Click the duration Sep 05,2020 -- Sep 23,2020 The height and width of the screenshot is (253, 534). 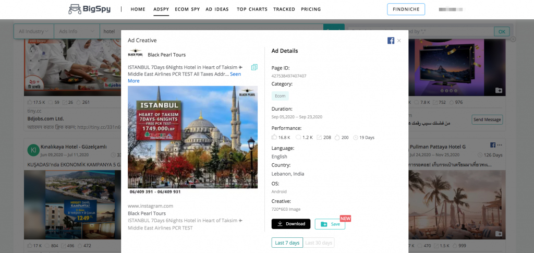pyautogui.click(x=297, y=117)
